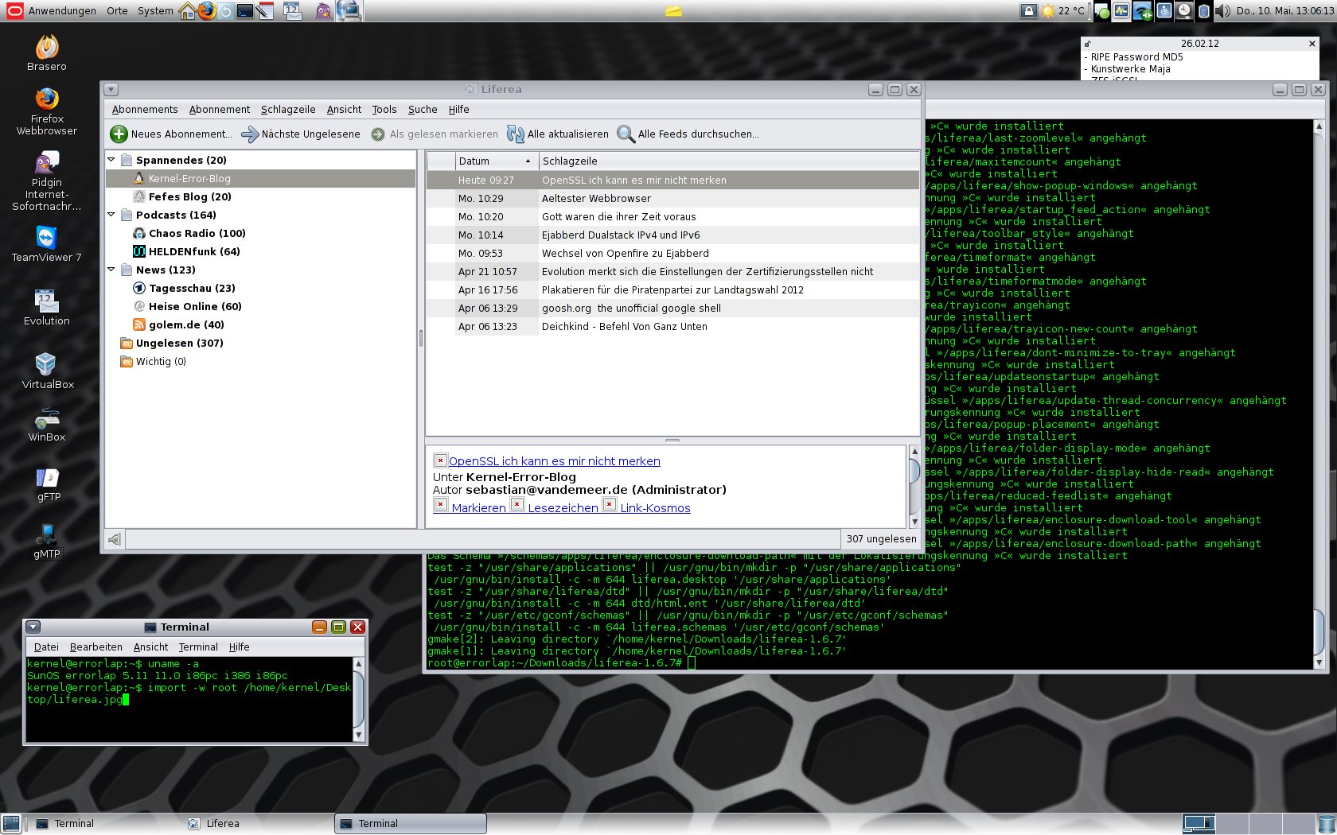
Task: Open the weather applet showing 22 °C
Action: tap(1064, 11)
